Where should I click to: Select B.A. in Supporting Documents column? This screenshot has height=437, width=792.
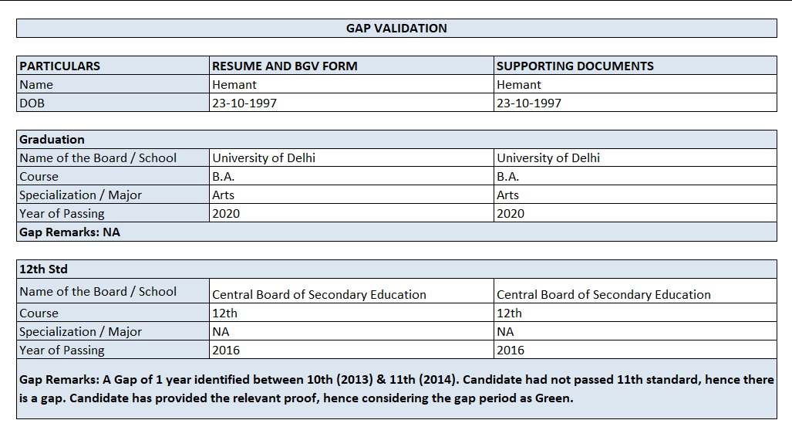pyautogui.click(x=508, y=177)
